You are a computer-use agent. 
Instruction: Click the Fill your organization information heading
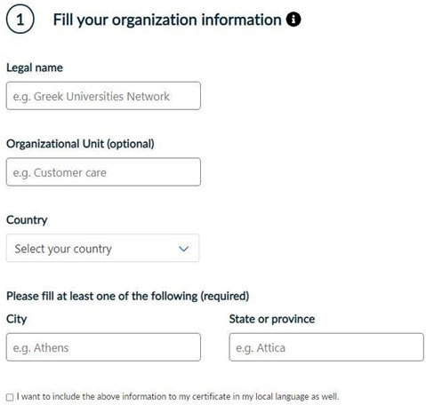pyautogui.click(x=167, y=20)
